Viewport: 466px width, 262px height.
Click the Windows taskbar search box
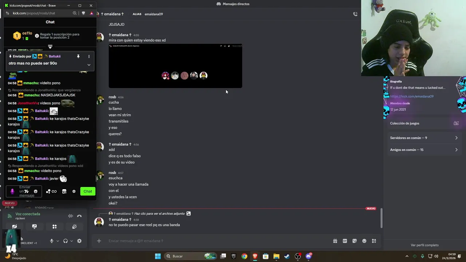(190, 256)
